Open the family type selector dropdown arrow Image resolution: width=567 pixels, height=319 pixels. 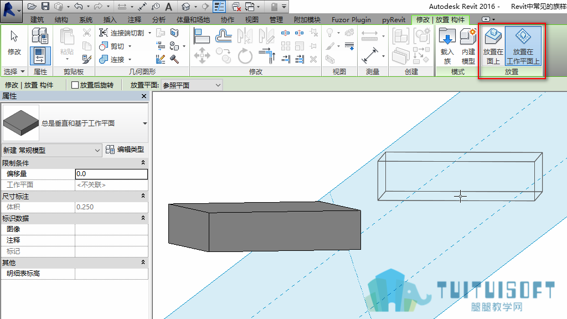tap(145, 124)
